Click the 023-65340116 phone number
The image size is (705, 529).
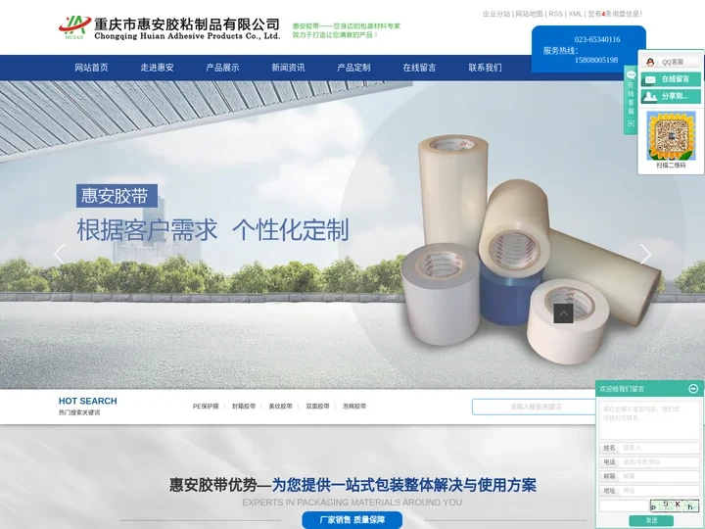point(596,39)
